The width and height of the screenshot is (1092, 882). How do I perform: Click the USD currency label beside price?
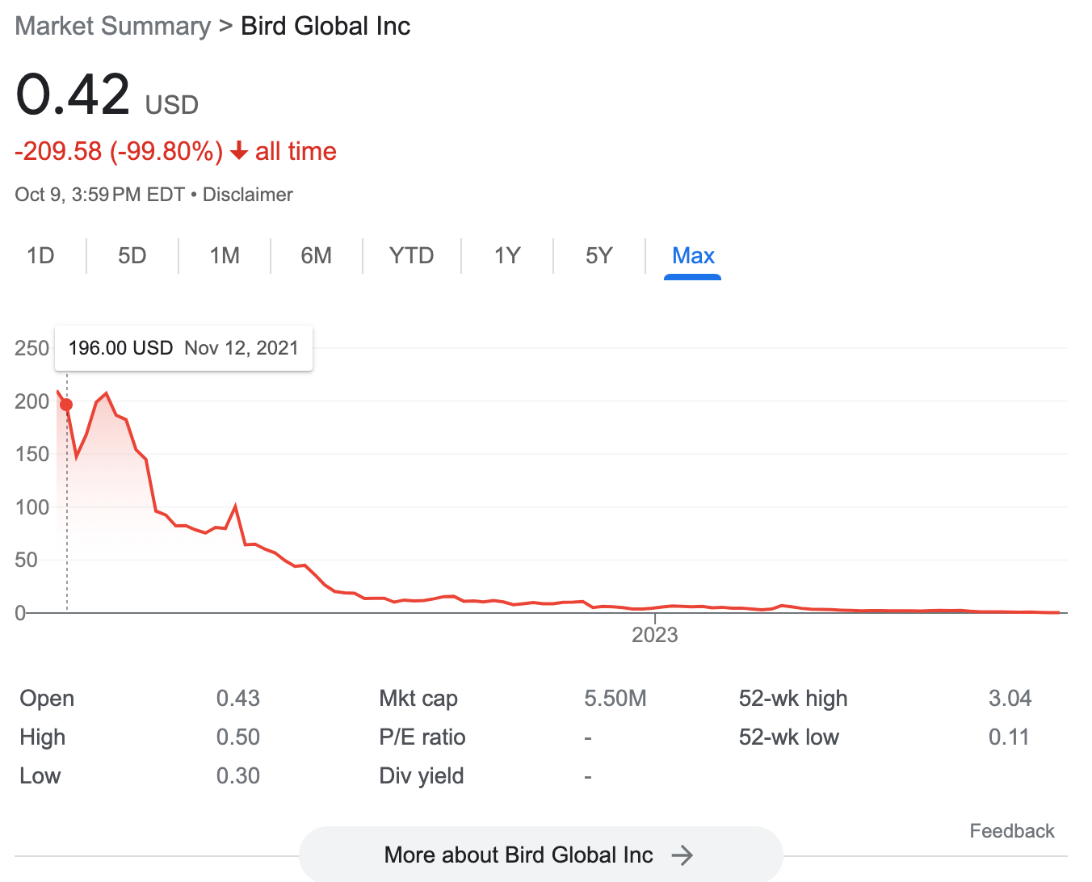click(x=172, y=105)
